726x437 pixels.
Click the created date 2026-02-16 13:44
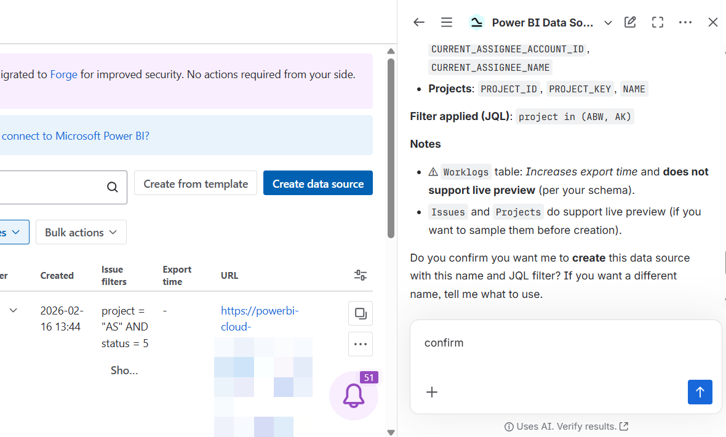pyautogui.click(x=62, y=318)
